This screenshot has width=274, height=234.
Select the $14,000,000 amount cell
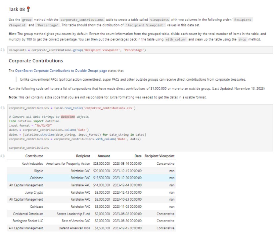point(102,185)
